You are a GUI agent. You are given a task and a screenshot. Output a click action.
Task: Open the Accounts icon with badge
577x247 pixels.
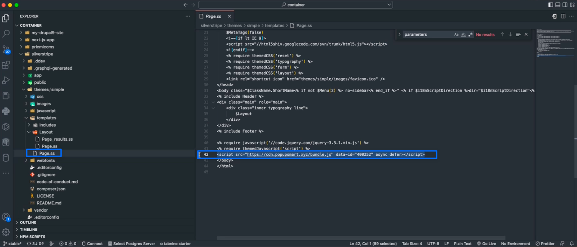(6, 217)
